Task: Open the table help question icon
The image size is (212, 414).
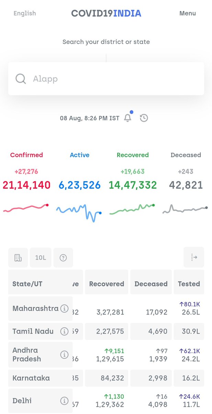Action: [63, 258]
